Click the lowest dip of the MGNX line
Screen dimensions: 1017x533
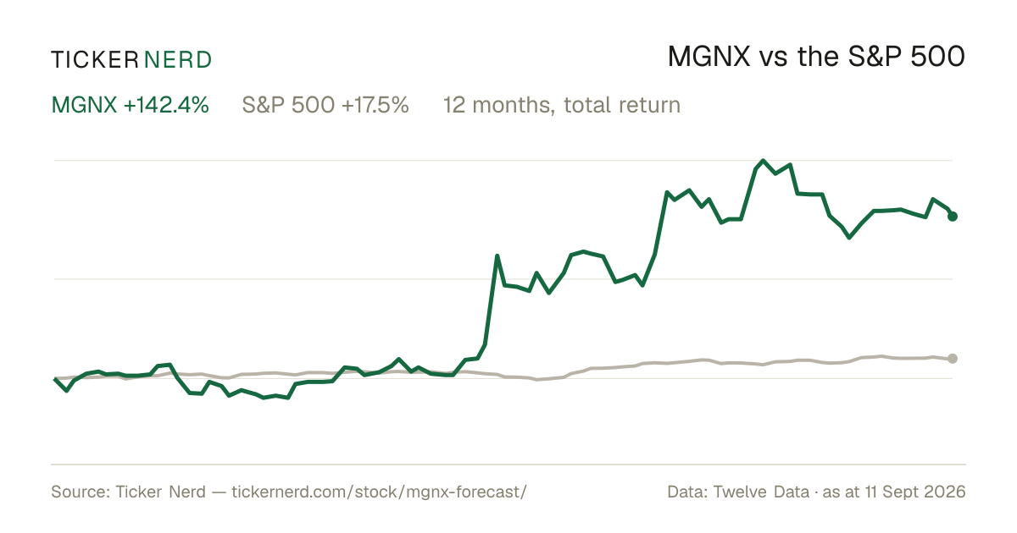click(x=264, y=398)
